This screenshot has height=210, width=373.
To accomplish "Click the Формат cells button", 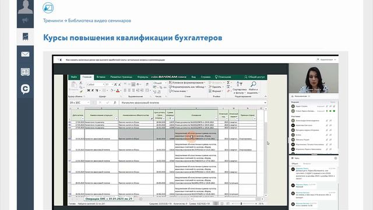I will (x=216, y=91).
